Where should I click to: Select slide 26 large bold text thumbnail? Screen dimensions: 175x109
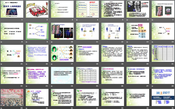tap(113, 75)
